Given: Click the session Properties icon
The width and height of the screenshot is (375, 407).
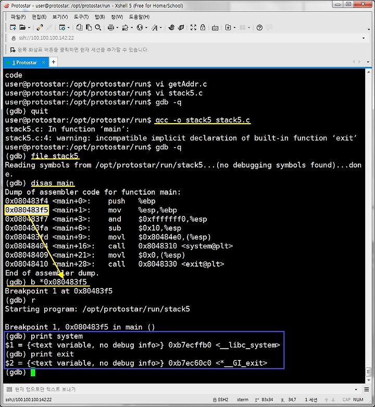Looking at the screenshot, I should coord(62,27).
